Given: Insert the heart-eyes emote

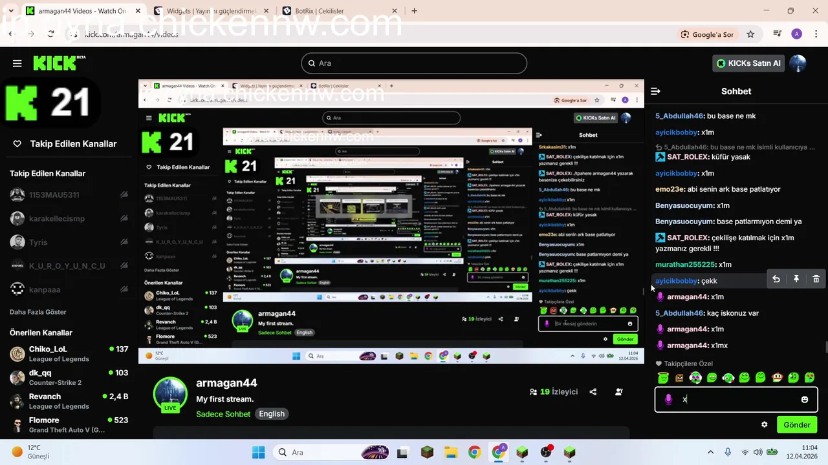Looking at the screenshot, I should pos(809,378).
